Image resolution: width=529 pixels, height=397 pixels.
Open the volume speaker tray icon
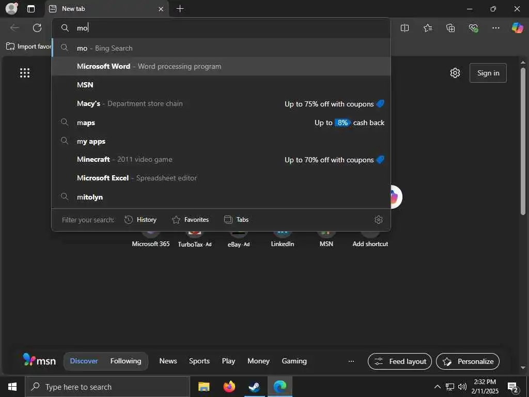[462, 387]
